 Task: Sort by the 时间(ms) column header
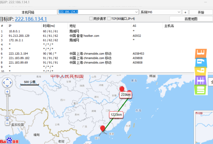[54, 26]
